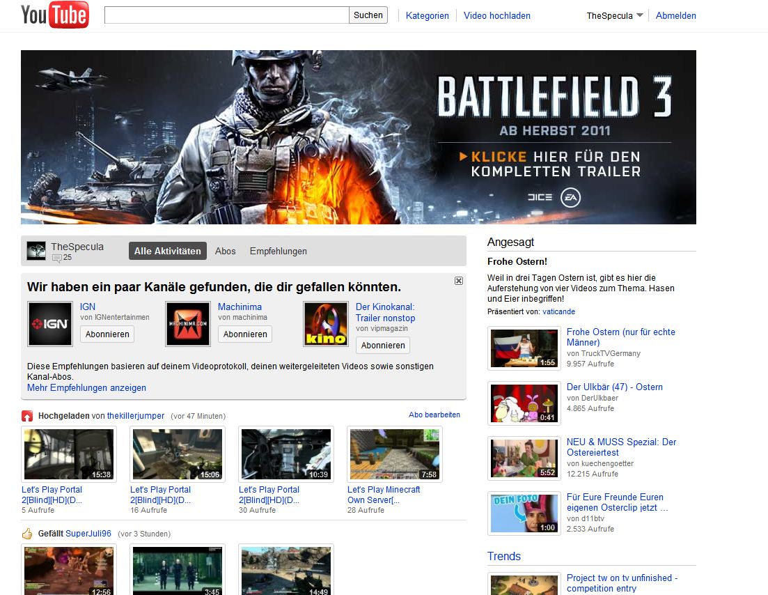The image size is (768, 595).
Task: Click the YouTube logo
Action: (55, 15)
